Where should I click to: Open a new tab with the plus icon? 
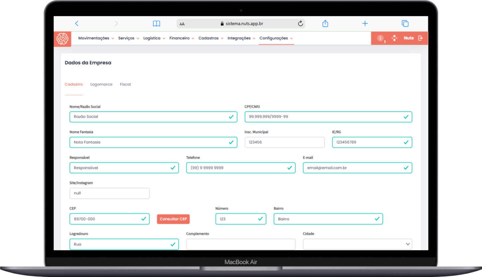tap(365, 24)
